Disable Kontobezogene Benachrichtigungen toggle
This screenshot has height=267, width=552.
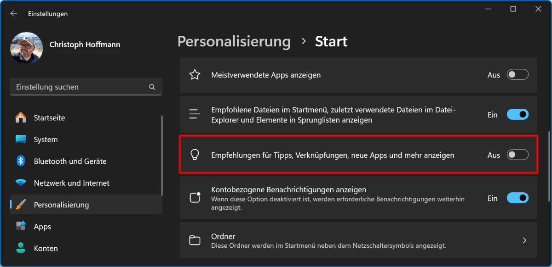coord(517,198)
